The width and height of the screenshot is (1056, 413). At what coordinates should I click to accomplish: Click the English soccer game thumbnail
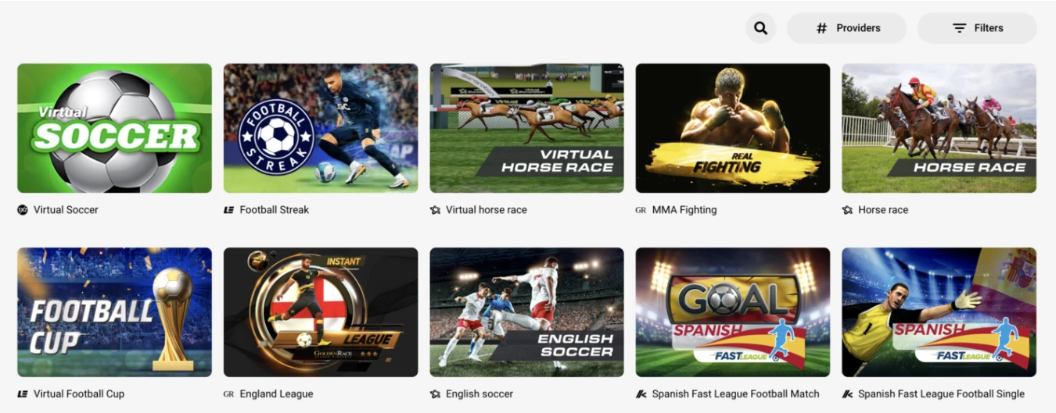[x=526, y=312]
